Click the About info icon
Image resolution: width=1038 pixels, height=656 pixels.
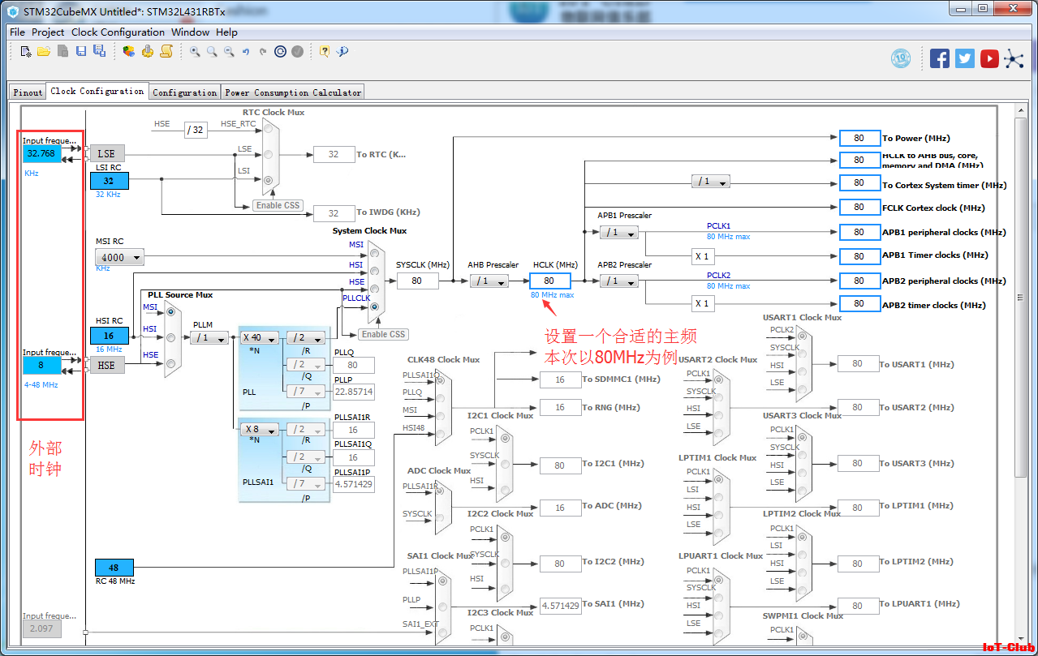coord(342,51)
